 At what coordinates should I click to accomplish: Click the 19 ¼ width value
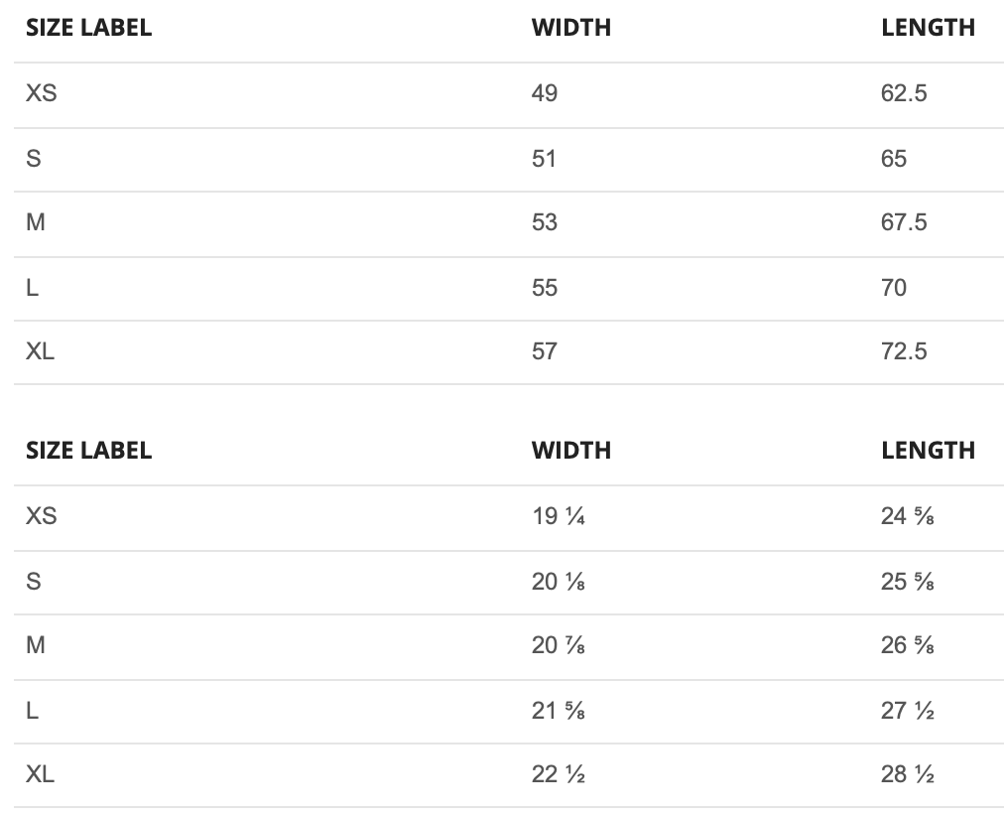pos(559,516)
